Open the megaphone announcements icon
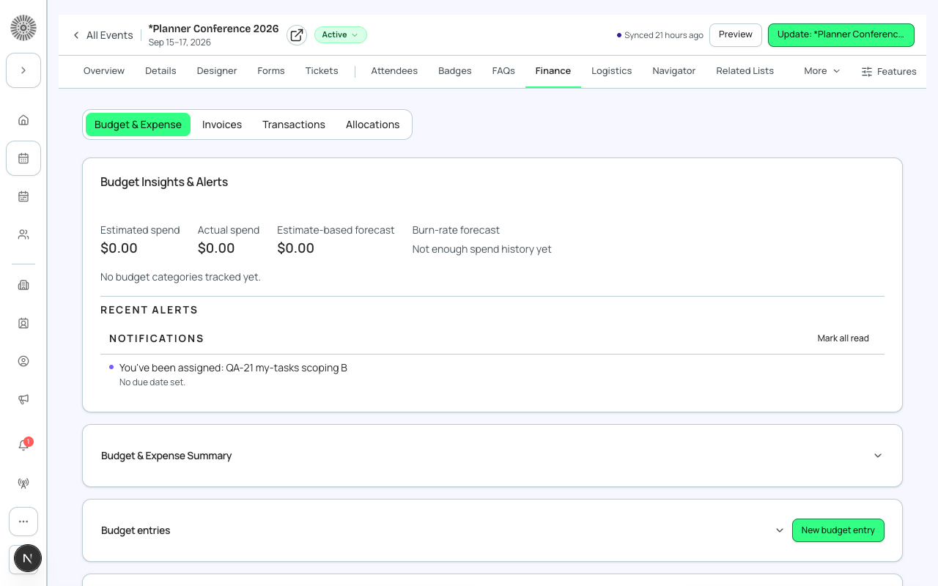Viewport: 938px width, 586px height. [23, 399]
